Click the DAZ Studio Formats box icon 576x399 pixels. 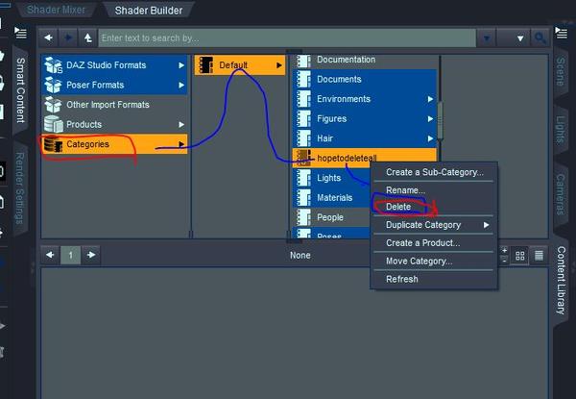point(53,65)
